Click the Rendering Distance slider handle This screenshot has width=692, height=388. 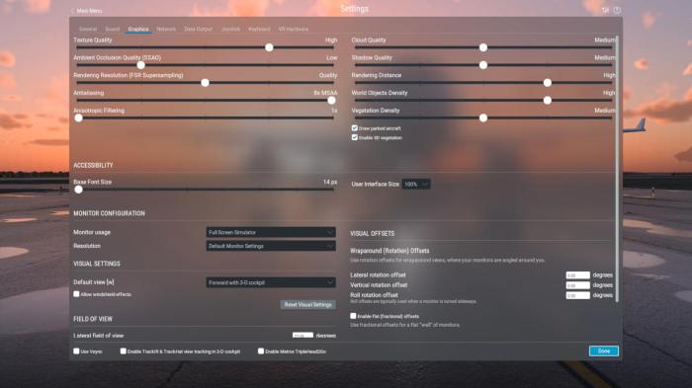548,83
